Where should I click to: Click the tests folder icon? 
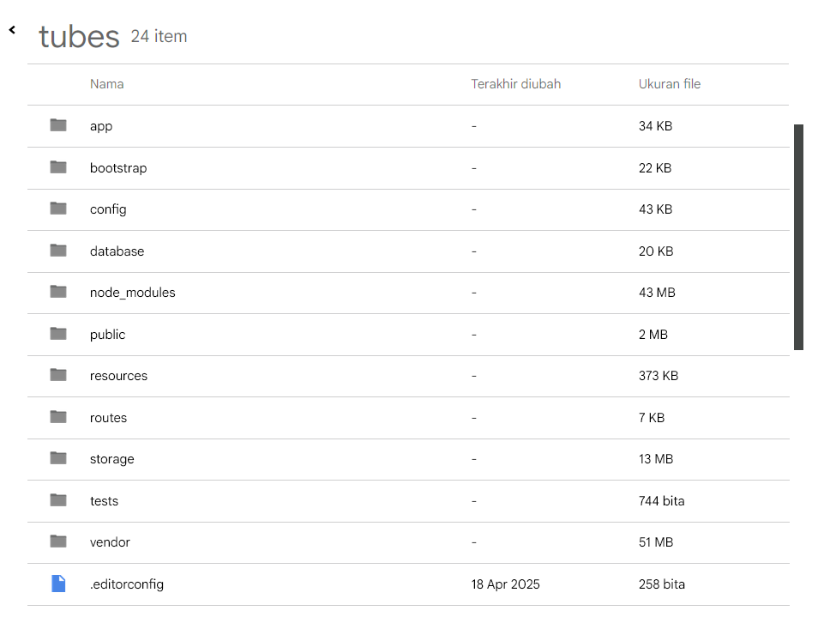coord(58,500)
